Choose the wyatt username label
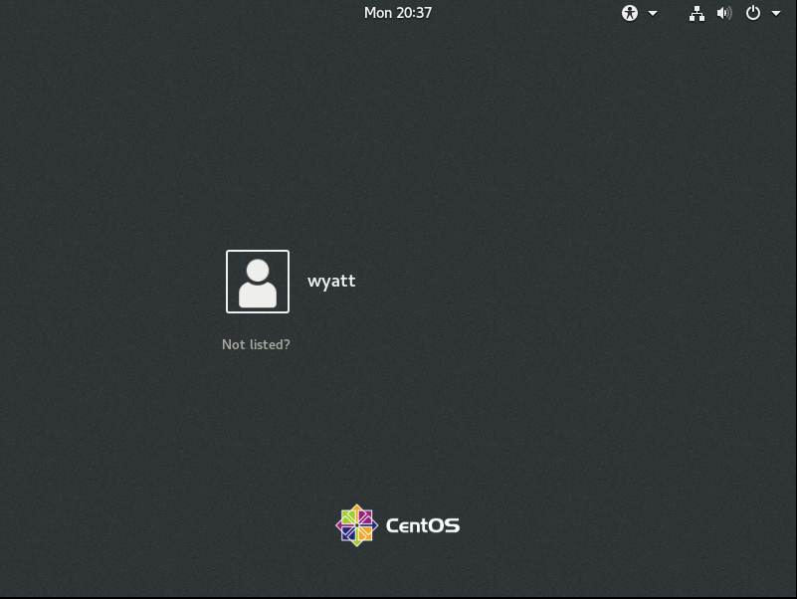 (x=331, y=282)
